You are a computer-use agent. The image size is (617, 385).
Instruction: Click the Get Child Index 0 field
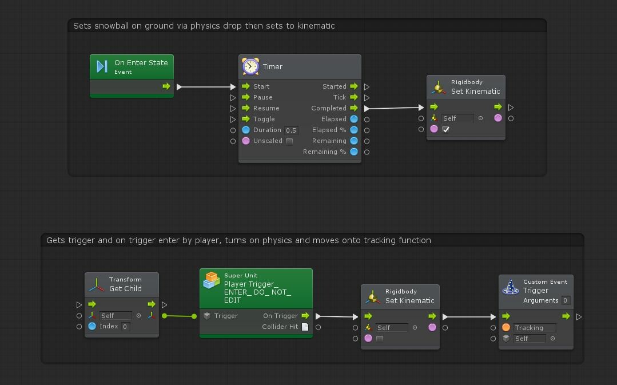point(125,326)
